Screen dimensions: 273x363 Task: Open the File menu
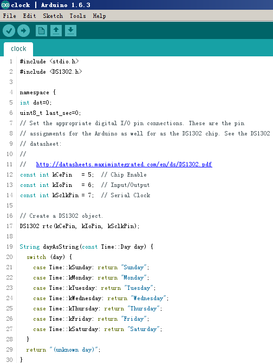[x=10, y=16]
